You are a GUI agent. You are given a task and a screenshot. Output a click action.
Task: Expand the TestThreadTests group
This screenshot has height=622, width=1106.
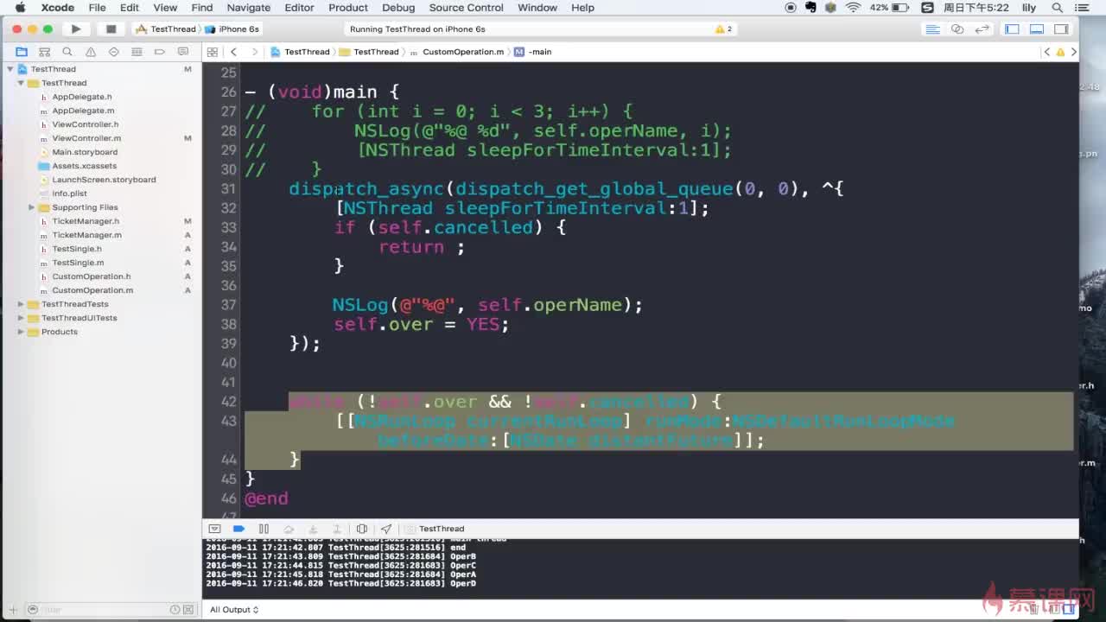(x=21, y=304)
